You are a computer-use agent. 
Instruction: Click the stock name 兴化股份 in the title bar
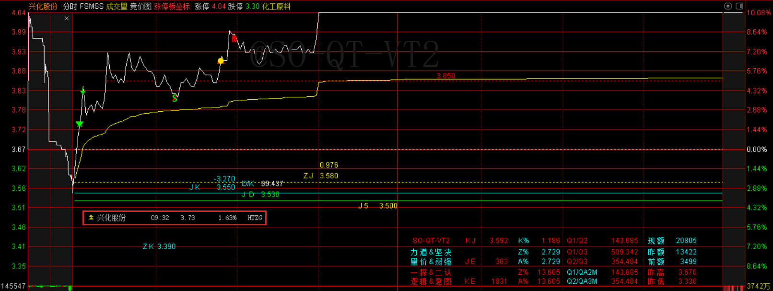[x=43, y=6]
